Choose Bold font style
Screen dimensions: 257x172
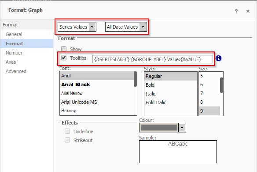tap(171, 85)
